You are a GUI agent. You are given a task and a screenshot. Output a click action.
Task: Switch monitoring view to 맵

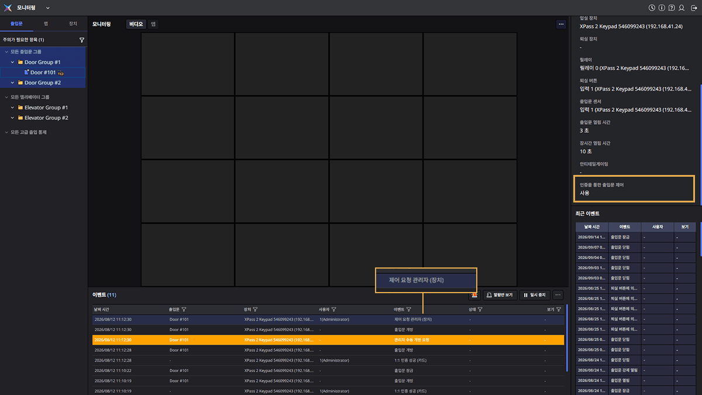[153, 24]
